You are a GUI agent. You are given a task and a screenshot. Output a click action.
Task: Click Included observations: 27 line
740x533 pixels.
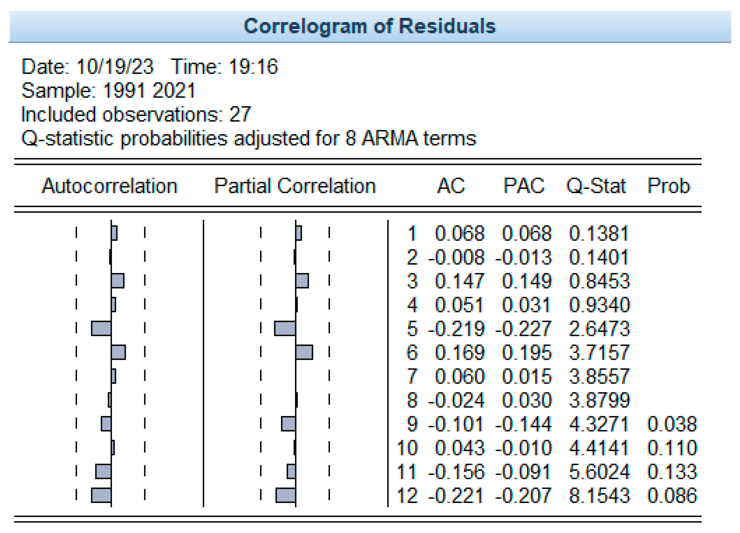(136, 114)
